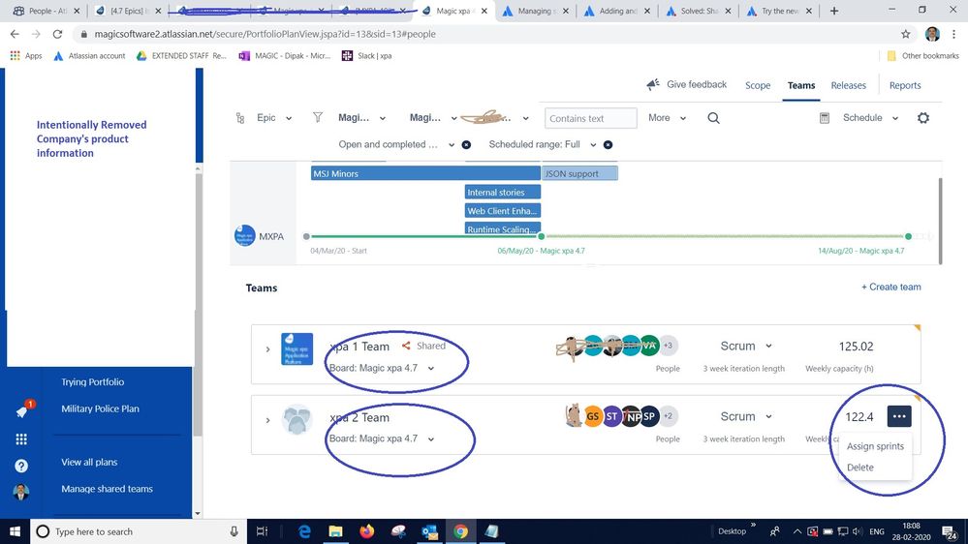This screenshot has width=968, height=544.
Task: Open the three-dots menu for xpa 2 Team
Action: (x=899, y=416)
